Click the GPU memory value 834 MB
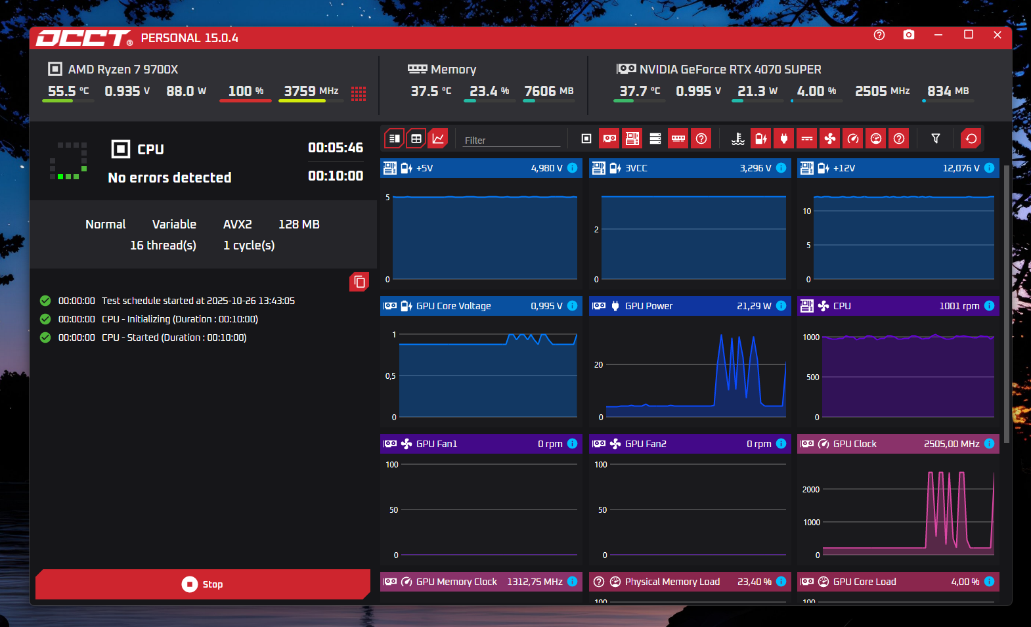Screen dimensions: 1031x627 [x=948, y=91]
